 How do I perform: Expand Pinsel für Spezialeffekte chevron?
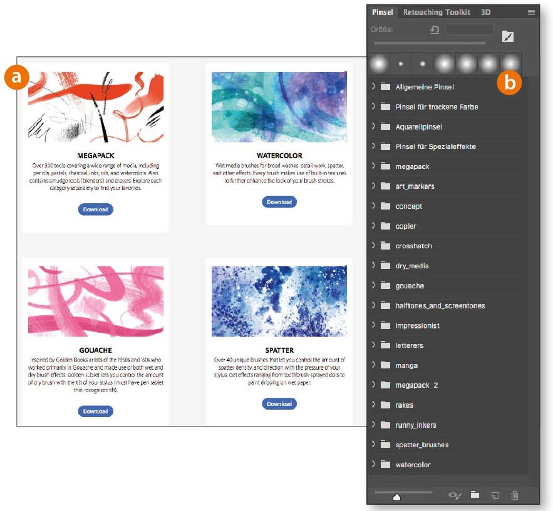tap(373, 146)
